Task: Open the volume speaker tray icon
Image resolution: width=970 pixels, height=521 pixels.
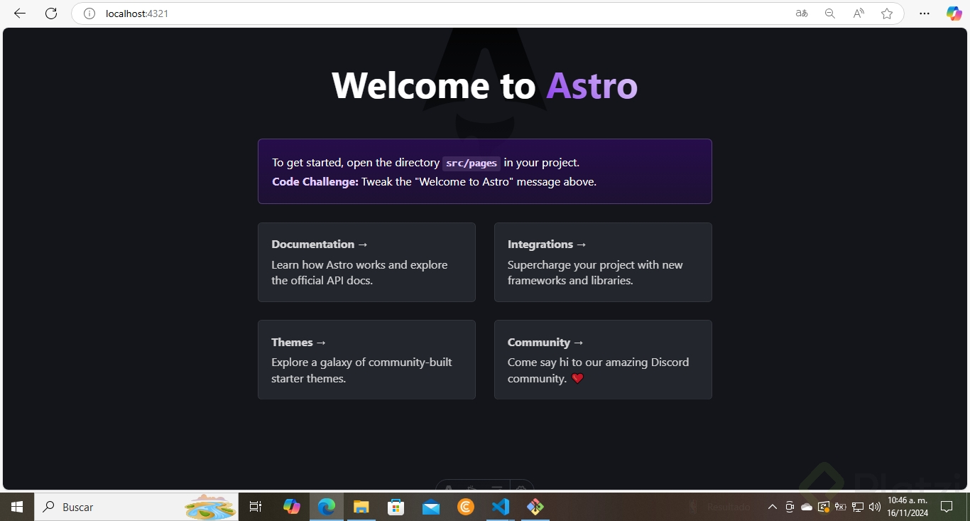Action: [875, 507]
